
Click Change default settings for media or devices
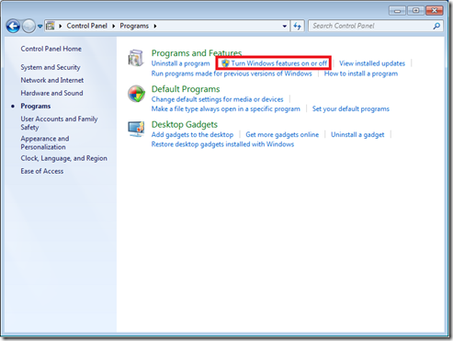pos(218,99)
